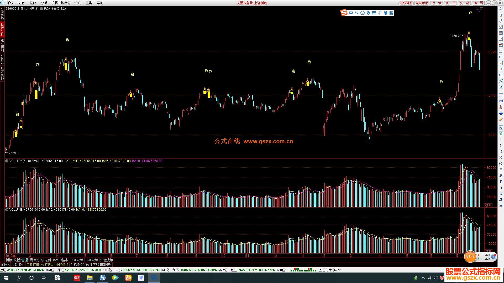Open the 功能 menu

[x=21, y=3]
